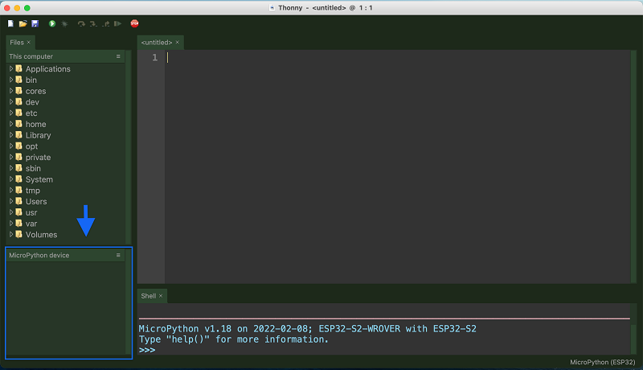Start debugging with the bug icon
Screen dimensions: 643x370
[64, 24]
